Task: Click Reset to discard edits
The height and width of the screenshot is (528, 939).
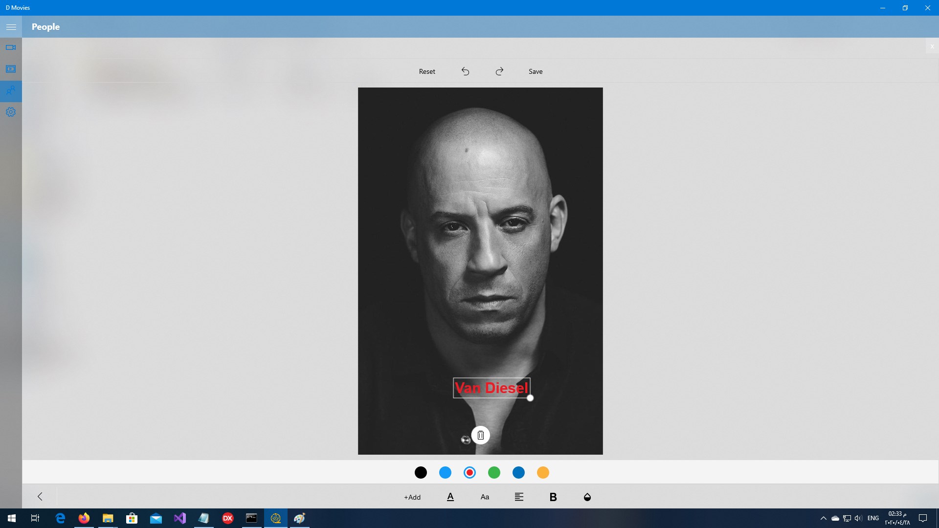Action: click(426, 71)
